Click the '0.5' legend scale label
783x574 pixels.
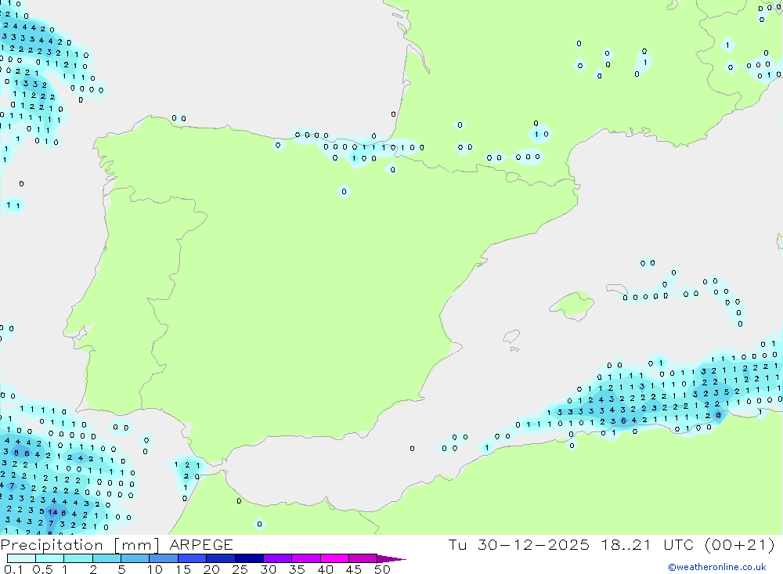[x=42, y=569]
